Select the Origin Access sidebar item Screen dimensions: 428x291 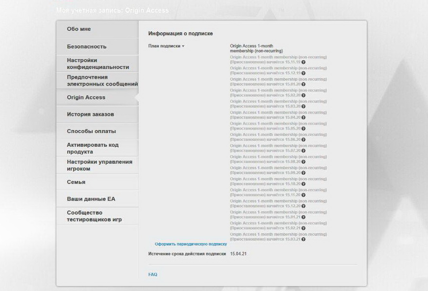pyautogui.click(x=98, y=97)
